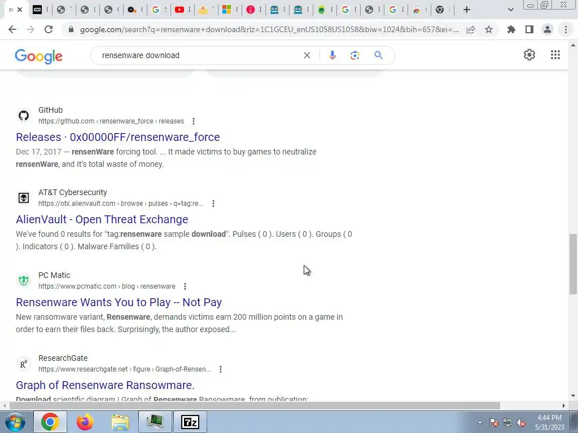Click the forward navigation arrow
Viewport: 578px width, 433px height.
(30, 29)
